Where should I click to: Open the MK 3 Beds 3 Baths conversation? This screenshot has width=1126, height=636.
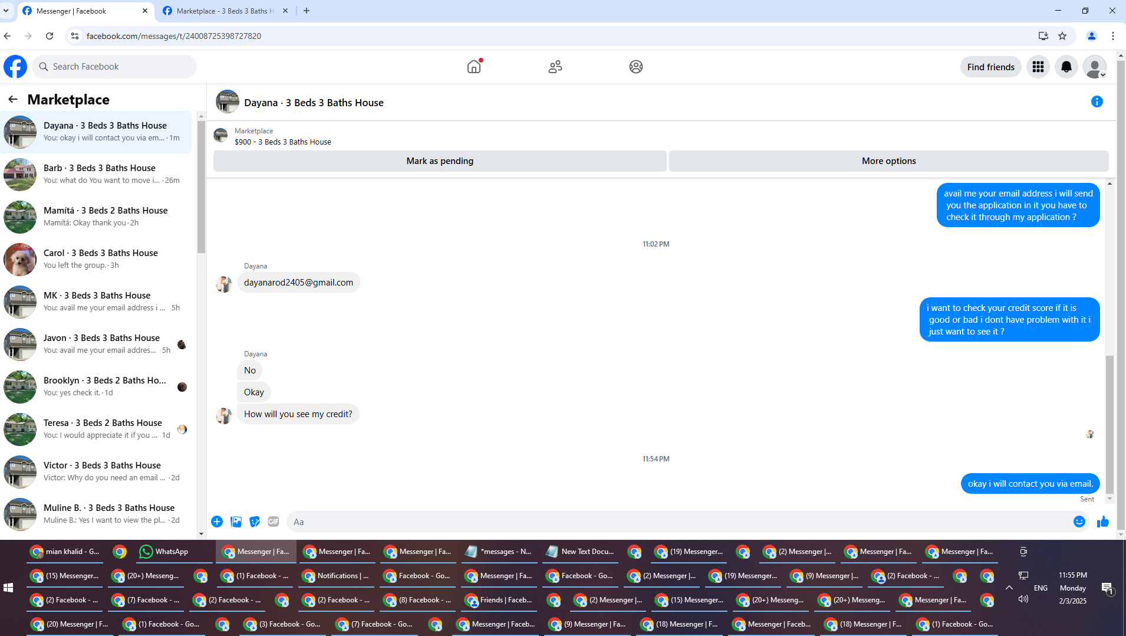tap(96, 301)
